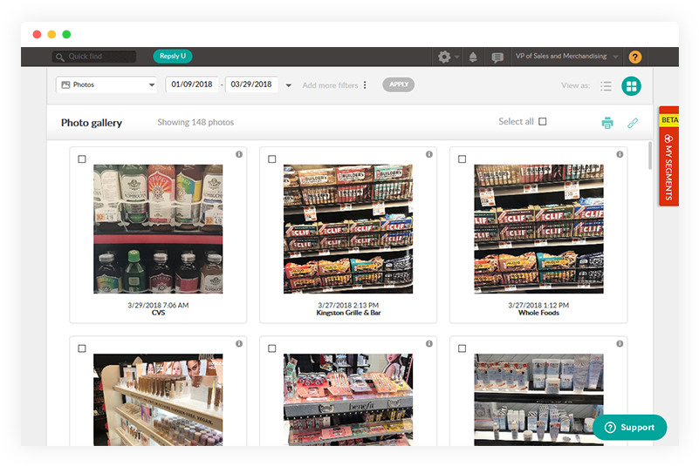Screen dimensions: 699x466
Task: Check the benefit display photo checkbox
Action: pyautogui.click(x=272, y=348)
